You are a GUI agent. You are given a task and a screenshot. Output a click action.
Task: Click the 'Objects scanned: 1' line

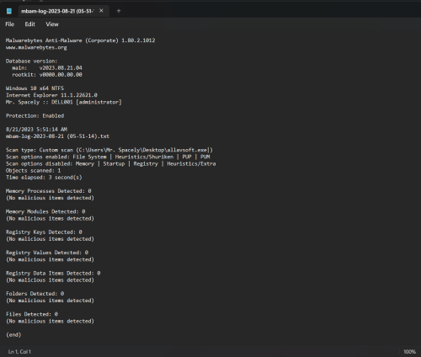[x=33, y=171]
